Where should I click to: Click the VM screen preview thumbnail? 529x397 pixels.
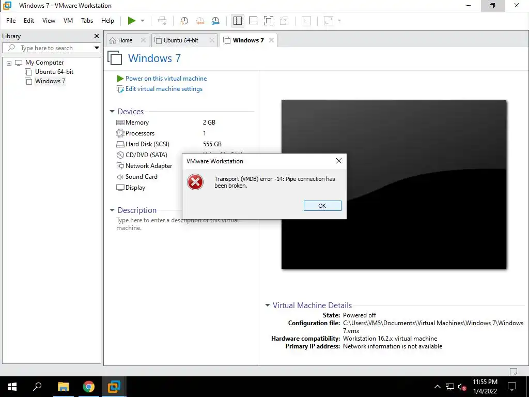tap(394, 185)
